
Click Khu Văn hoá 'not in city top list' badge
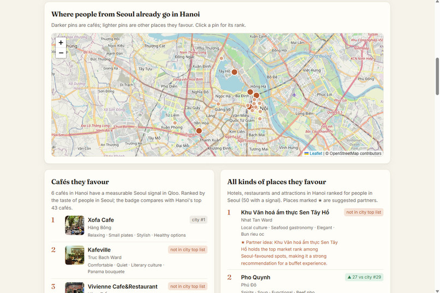coord(364,212)
